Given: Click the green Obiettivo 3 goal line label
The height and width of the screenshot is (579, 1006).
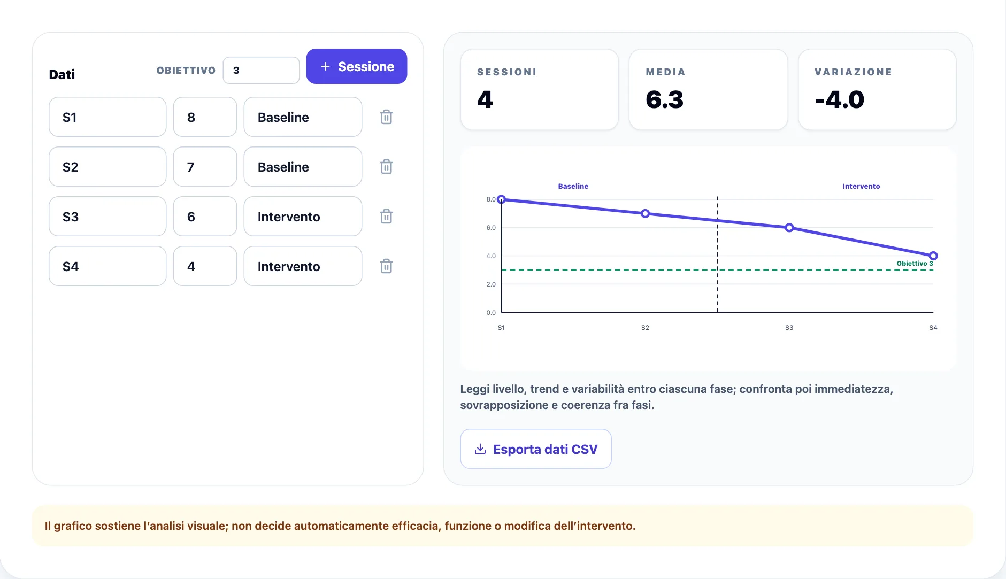Looking at the screenshot, I should 915,264.
